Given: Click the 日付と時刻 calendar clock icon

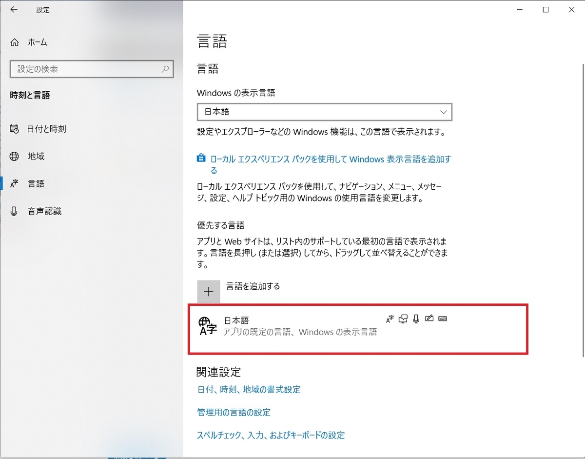Looking at the screenshot, I should 15,129.
